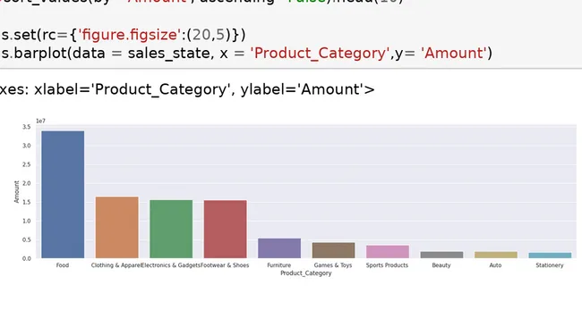Click the Product_Category axis label under the chart

point(306,273)
